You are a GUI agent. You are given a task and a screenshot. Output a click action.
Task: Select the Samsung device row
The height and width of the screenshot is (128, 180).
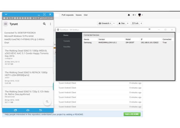click(128, 42)
